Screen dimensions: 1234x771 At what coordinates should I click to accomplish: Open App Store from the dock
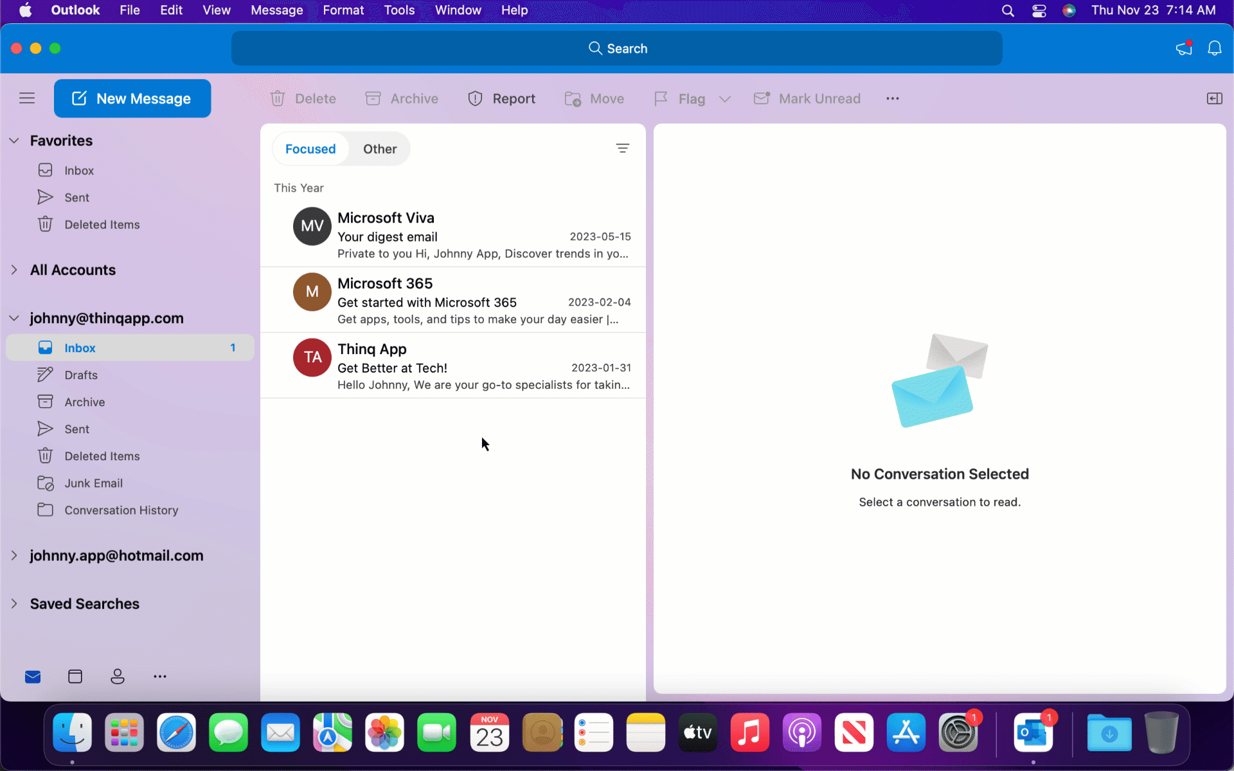tap(906, 732)
